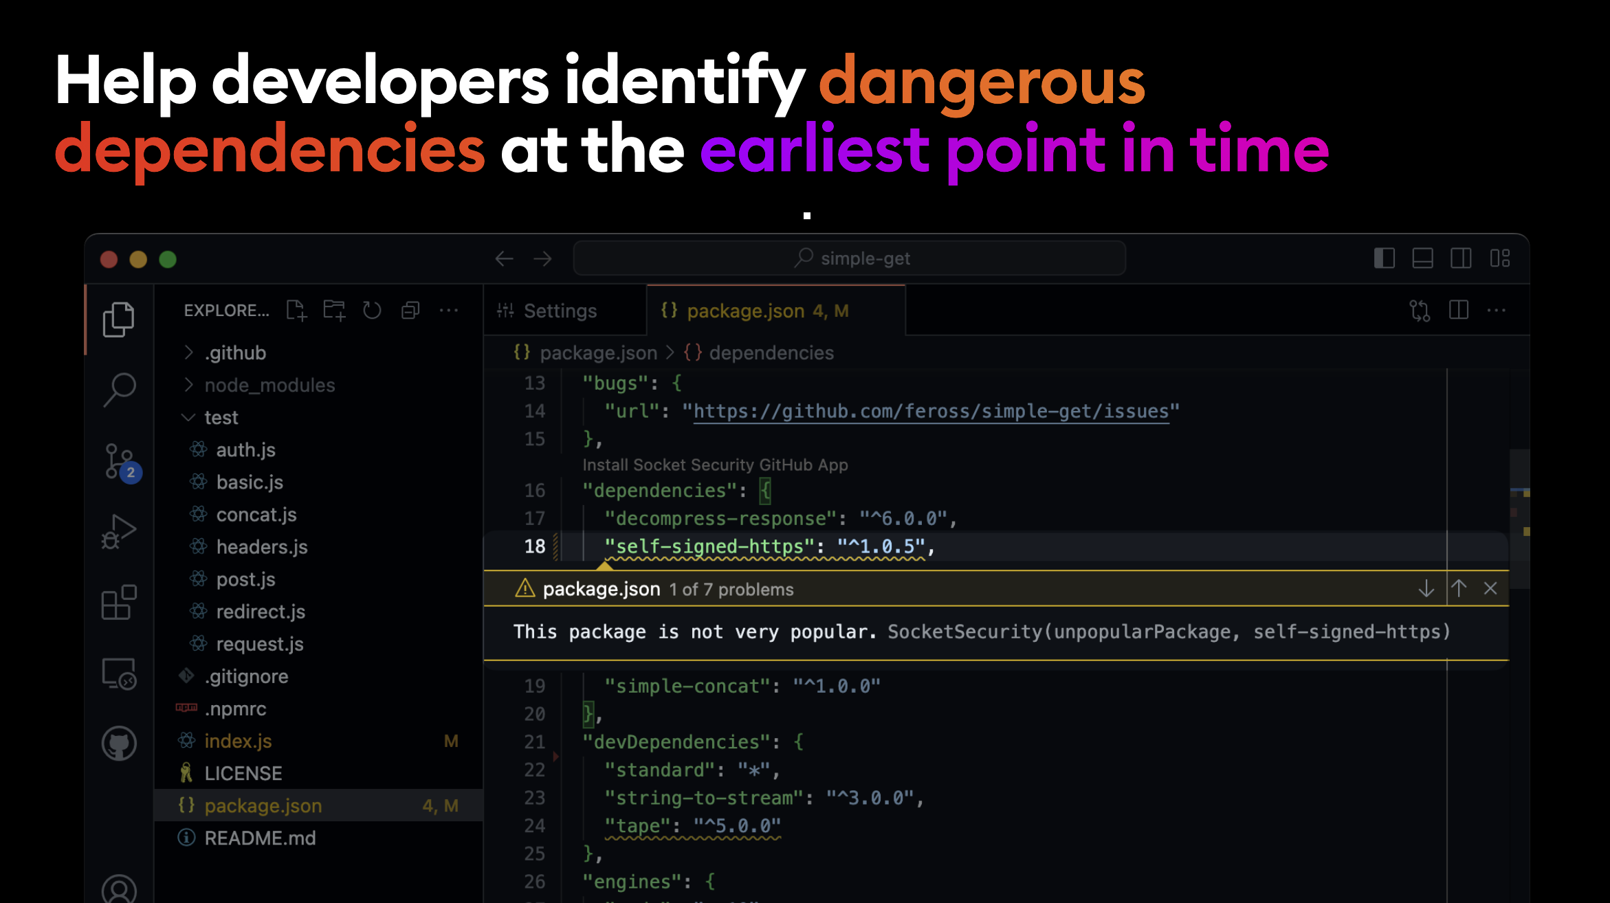Open the Remote Explorer view
The image size is (1610, 903).
click(x=119, y=673)
